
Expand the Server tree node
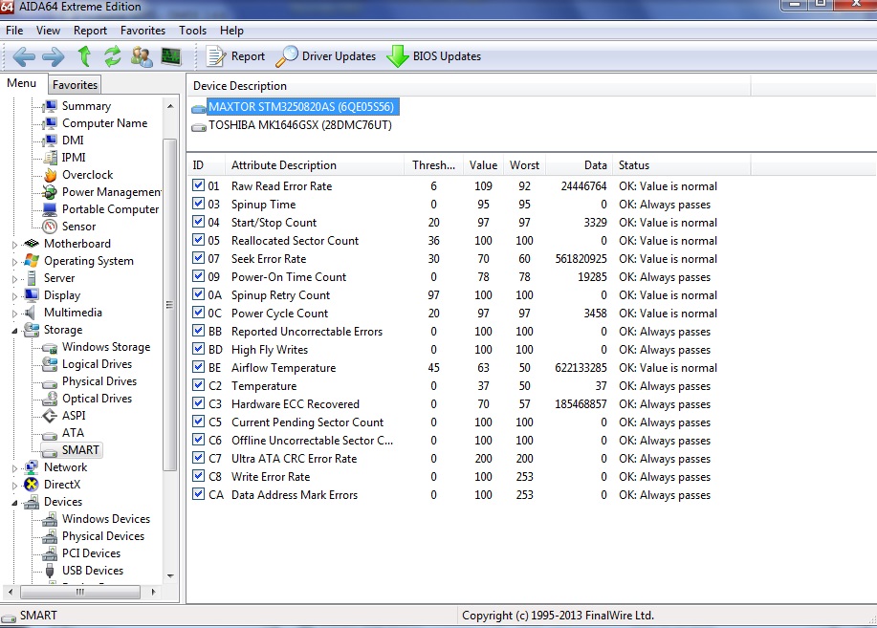[x=14, y=279]
